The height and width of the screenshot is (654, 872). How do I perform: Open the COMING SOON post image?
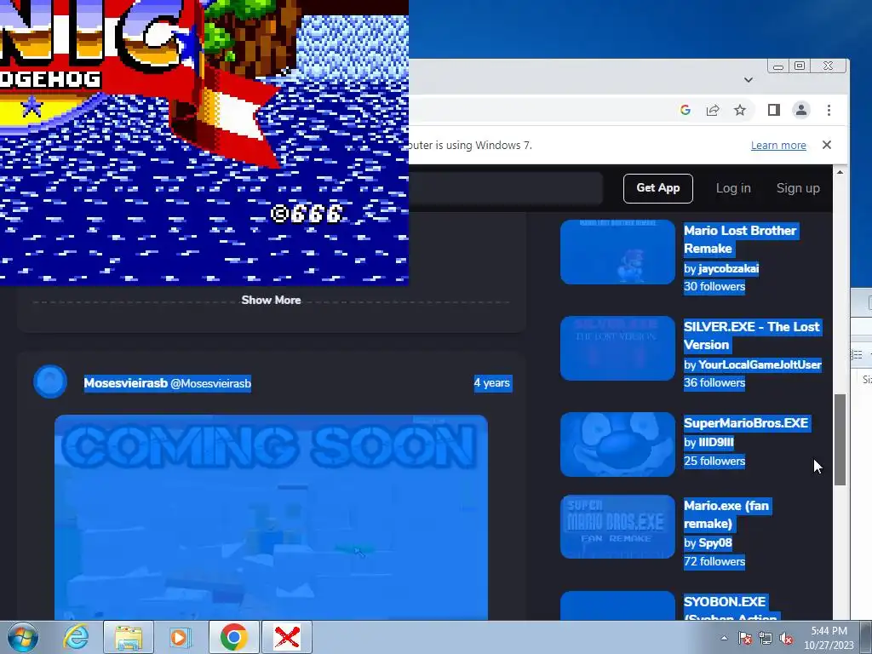(271, 517)
